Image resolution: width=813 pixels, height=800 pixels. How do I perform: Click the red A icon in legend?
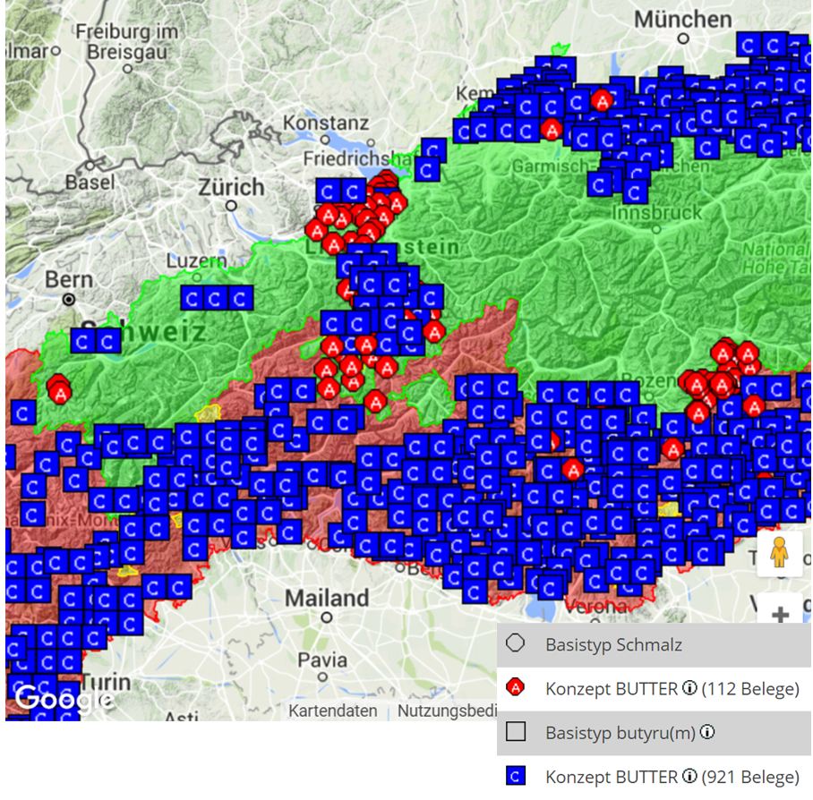tap(515, 688)
